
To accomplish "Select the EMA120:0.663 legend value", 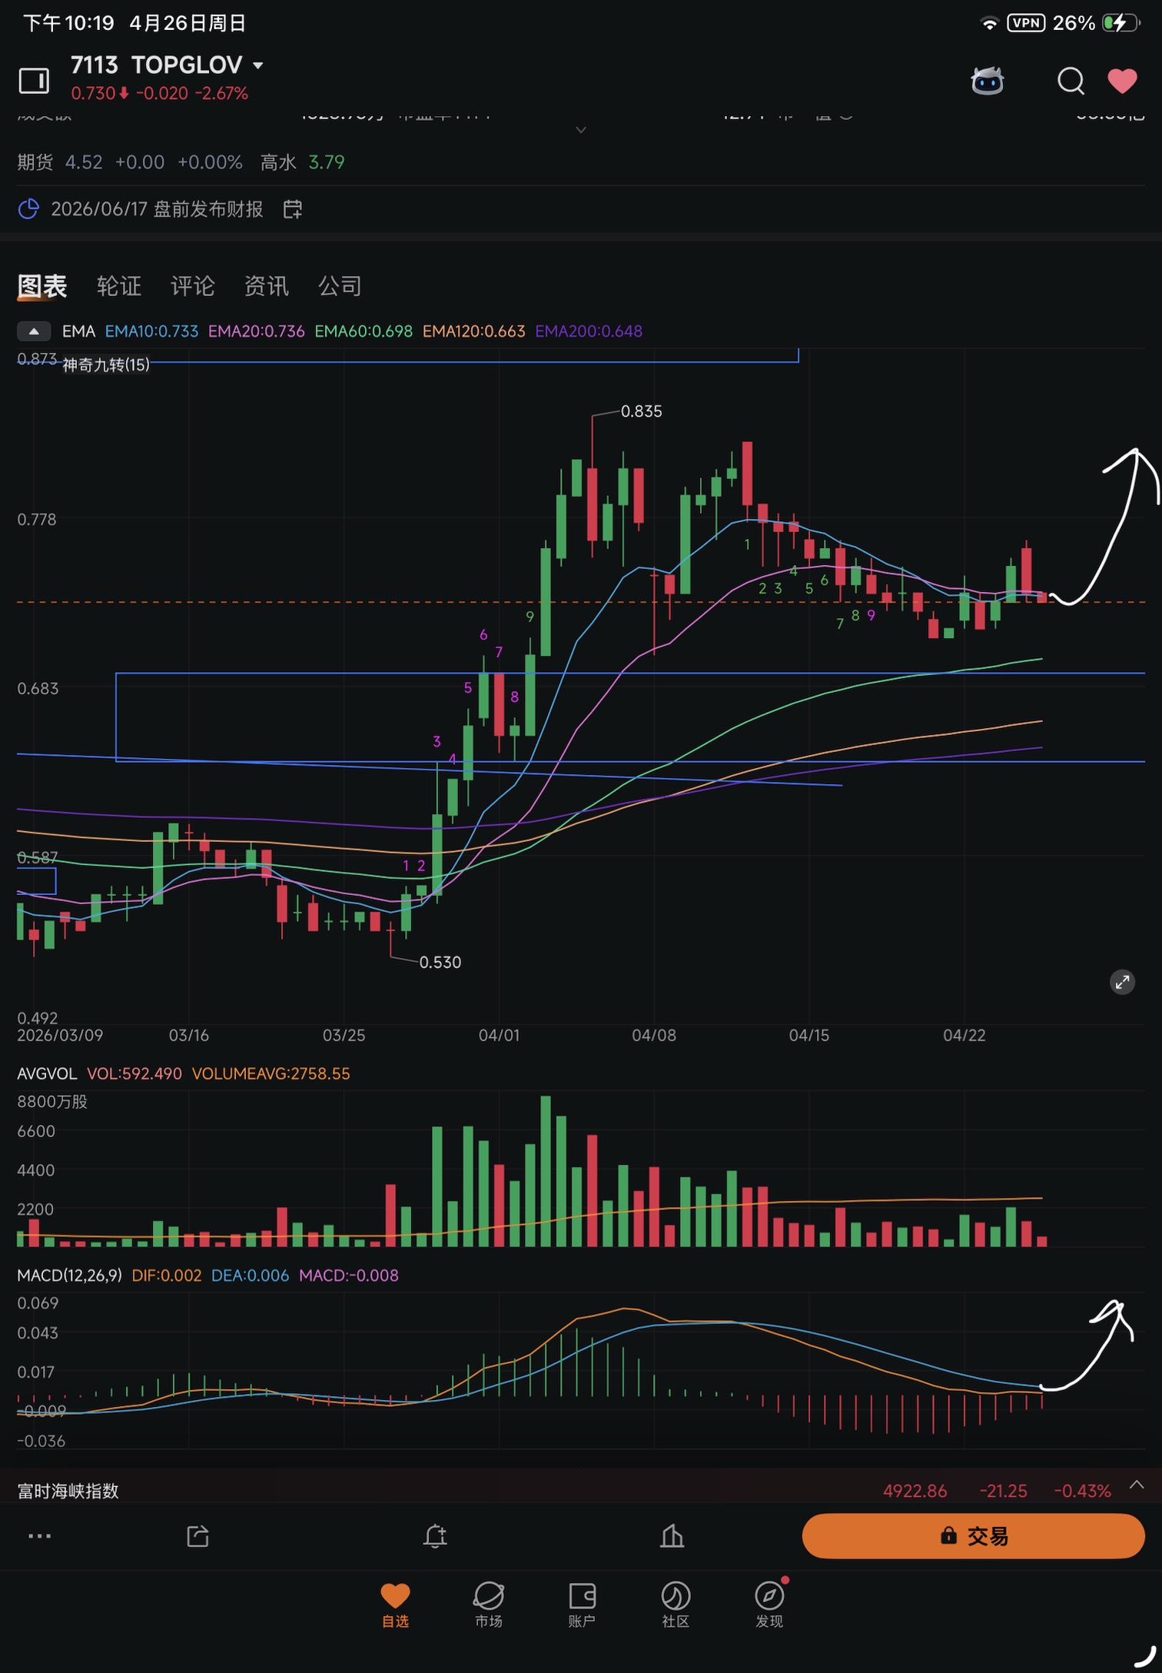I will 473,331.
